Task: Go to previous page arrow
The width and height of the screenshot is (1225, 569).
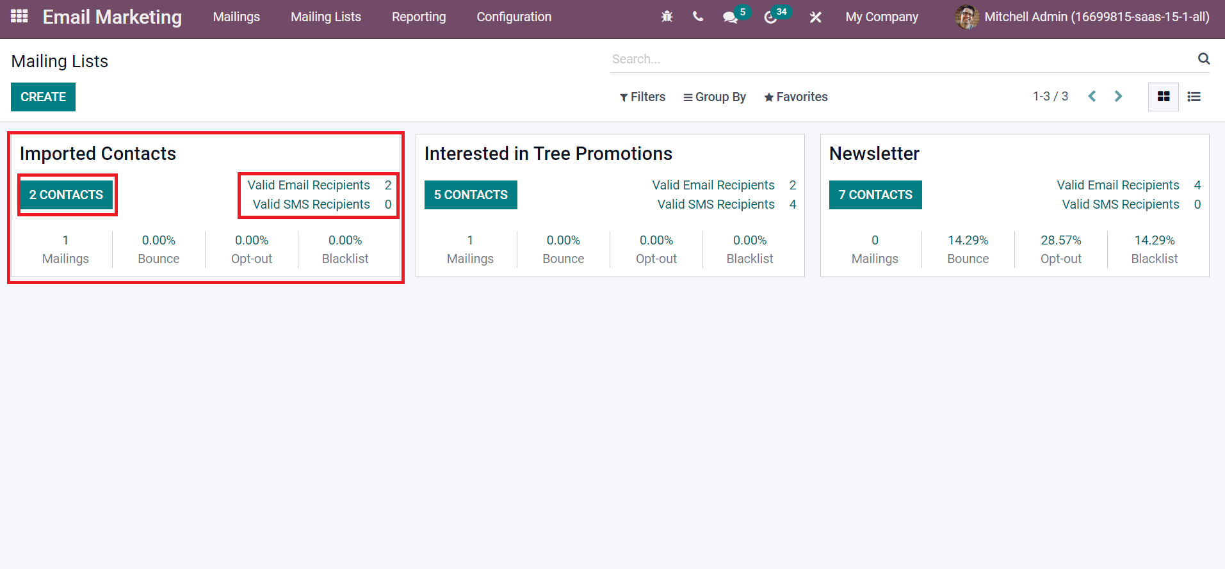Action: (1092, 96)
